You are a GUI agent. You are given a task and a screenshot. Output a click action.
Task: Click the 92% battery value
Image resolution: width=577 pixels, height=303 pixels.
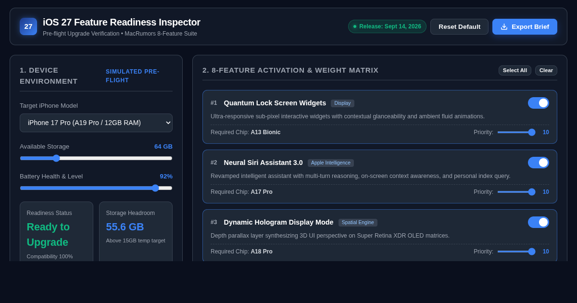pos(166,177)
